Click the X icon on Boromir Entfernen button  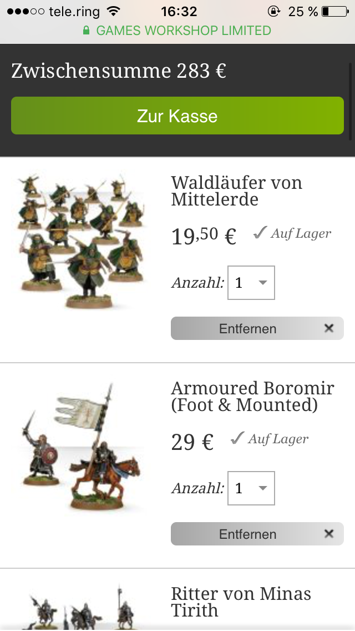329,534
